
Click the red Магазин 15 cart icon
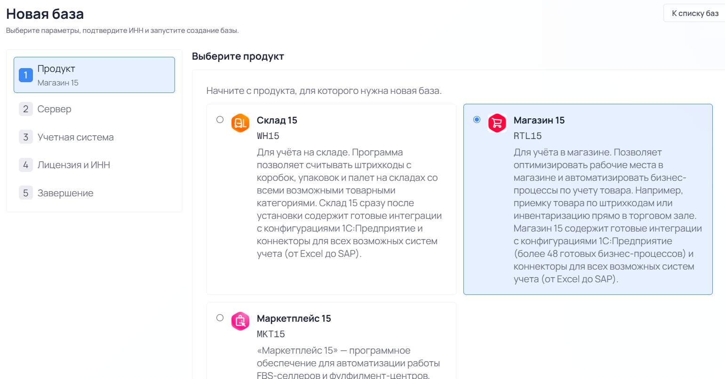(x=497, y=123)
